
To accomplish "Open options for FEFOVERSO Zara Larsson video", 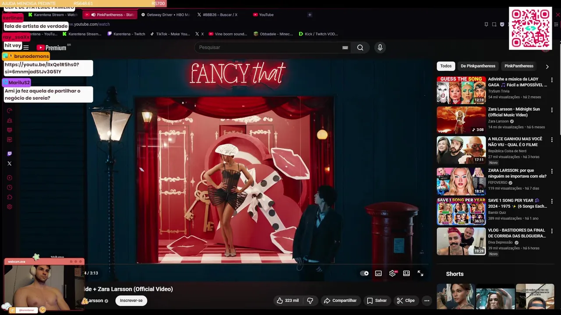I will (x=552, y=171).
